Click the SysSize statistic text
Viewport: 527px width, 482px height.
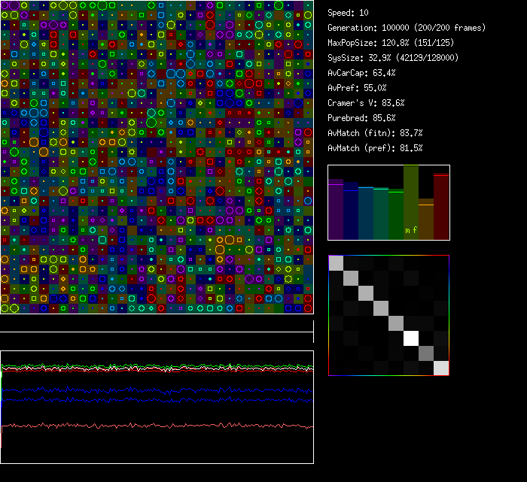pyautogui.click(x=393, y=58)
